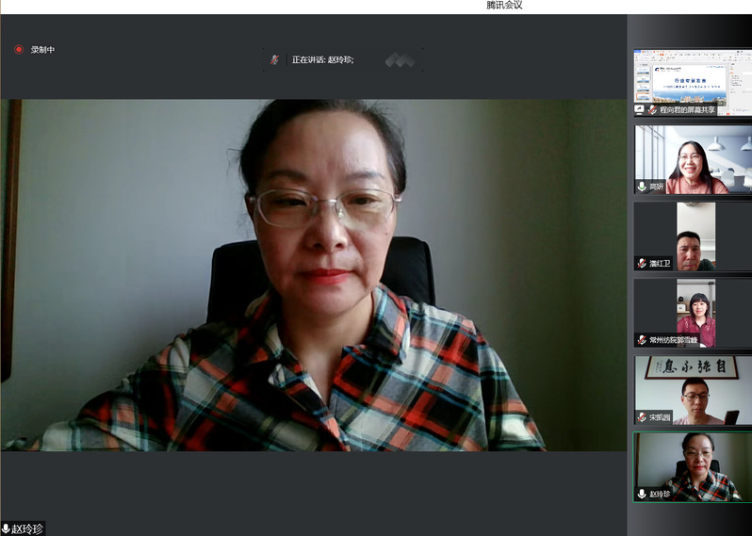
Task: Click muted mic icon on 程向君 tile
Action: pyautogui.click(x=652, y=109)
